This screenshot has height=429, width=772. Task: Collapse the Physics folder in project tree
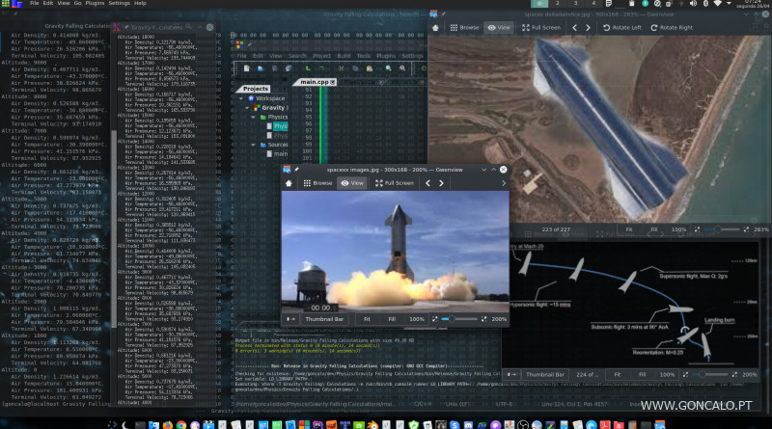253,117
